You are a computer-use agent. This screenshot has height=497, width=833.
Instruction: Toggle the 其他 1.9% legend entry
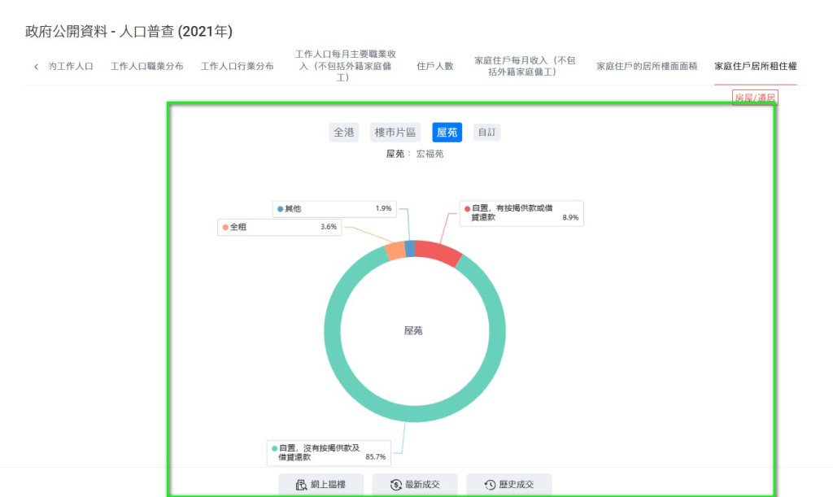click(335, 208)
